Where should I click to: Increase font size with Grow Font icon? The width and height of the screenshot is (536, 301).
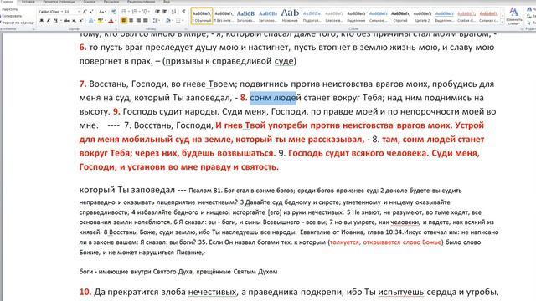85,12
